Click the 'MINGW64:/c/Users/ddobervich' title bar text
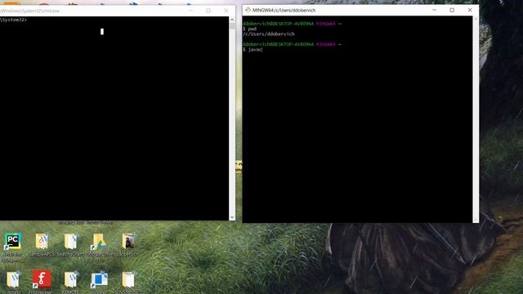This screenshot has height=294, width=523. click(x=284, y=11)
